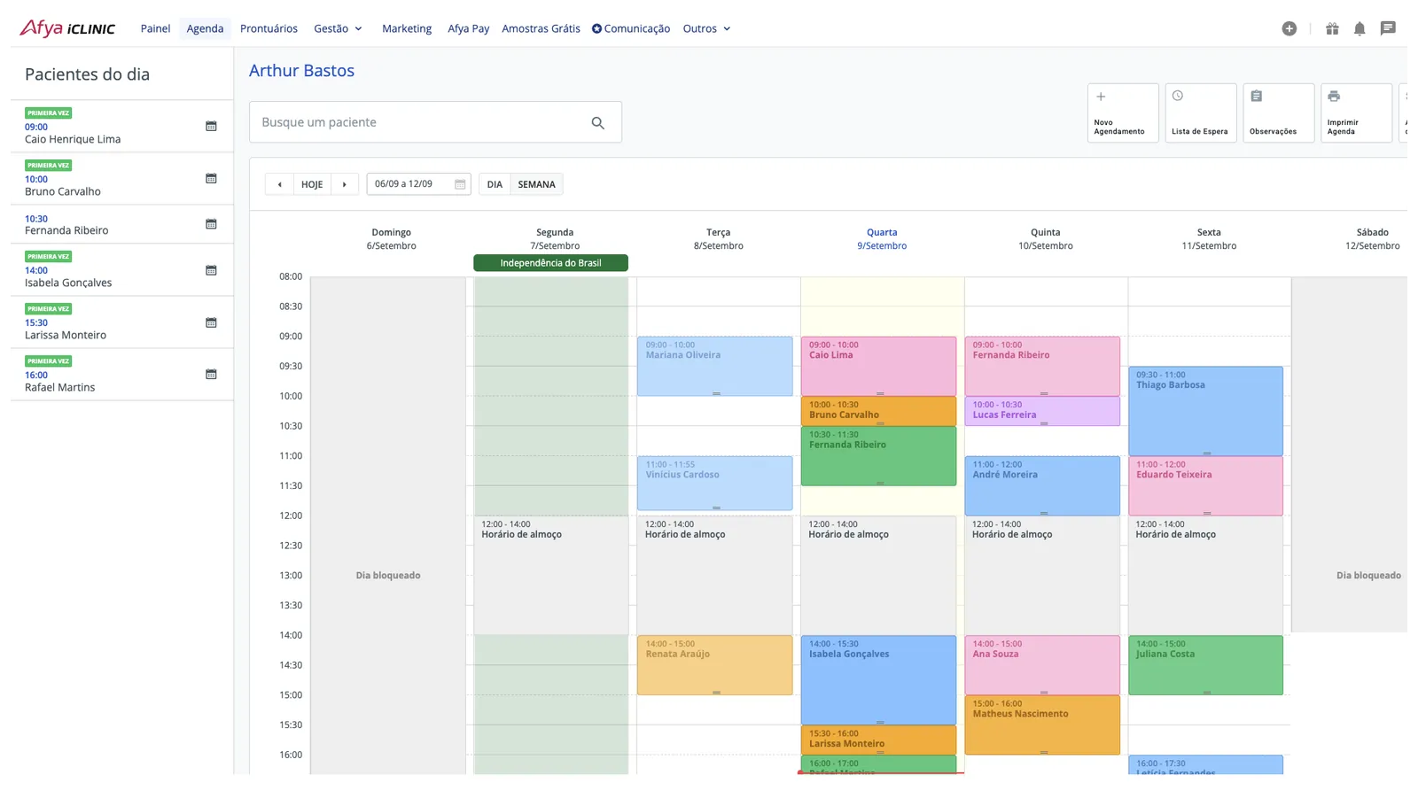This screenshot has height=806, width=1418.
Task: Click the search magnifier icon
Action: (598, 123)
